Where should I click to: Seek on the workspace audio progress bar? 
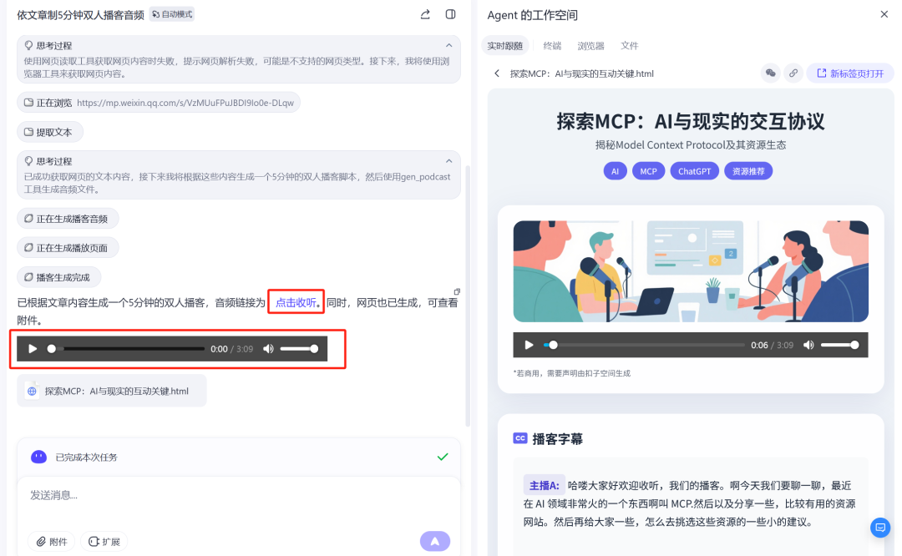[x=644, y=345]
